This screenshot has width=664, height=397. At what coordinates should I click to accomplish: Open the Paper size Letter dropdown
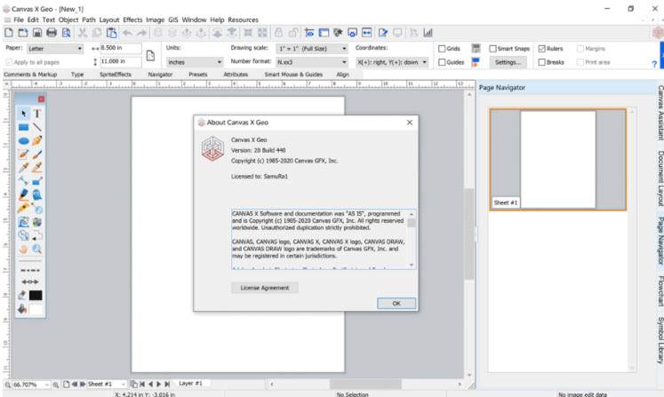(x=55, y=49)
